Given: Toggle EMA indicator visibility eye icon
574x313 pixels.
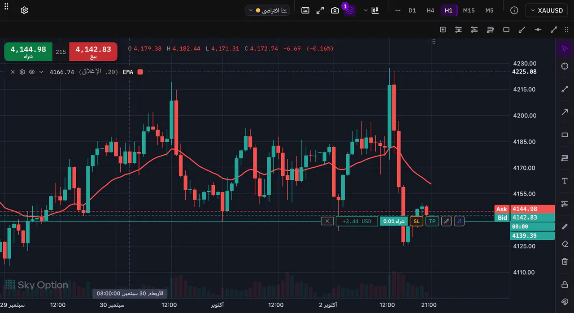Looking at the screenshot, I should tap(32, 72).
